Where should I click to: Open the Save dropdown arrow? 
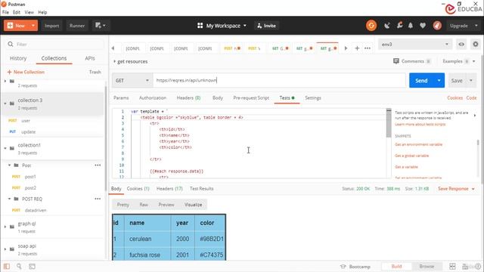471,81
